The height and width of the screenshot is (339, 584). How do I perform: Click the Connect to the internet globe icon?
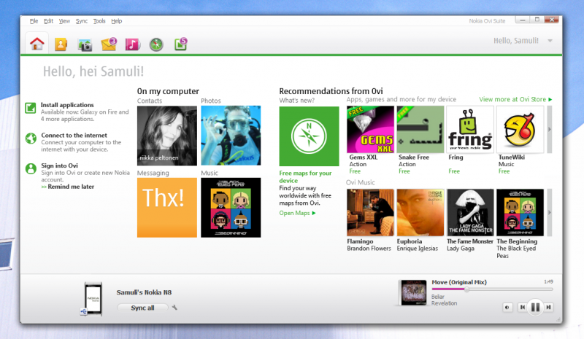[31, 139]
